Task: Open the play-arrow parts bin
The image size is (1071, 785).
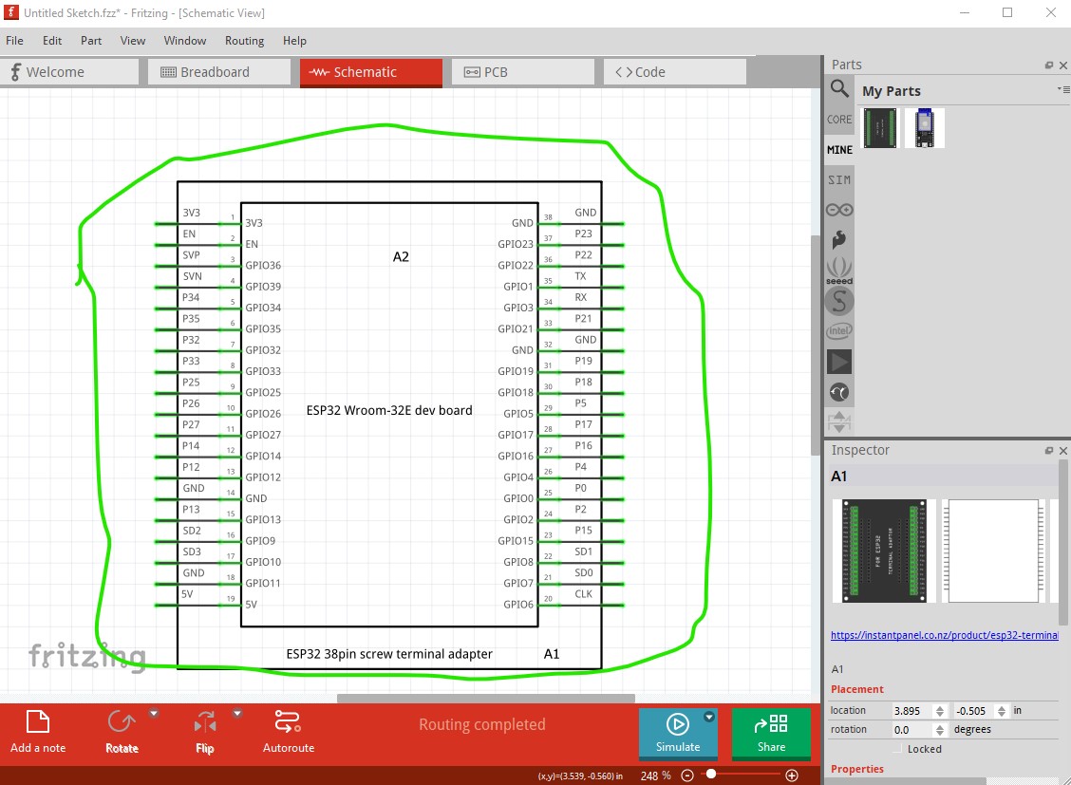Action: 839,362
